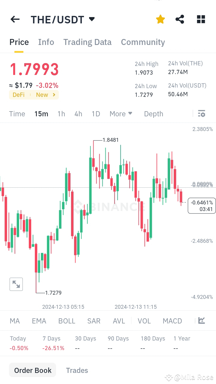Enable the BOLL indicator
Image resolution: width=216 pixels, height=384 pixels.
(67, 321)
